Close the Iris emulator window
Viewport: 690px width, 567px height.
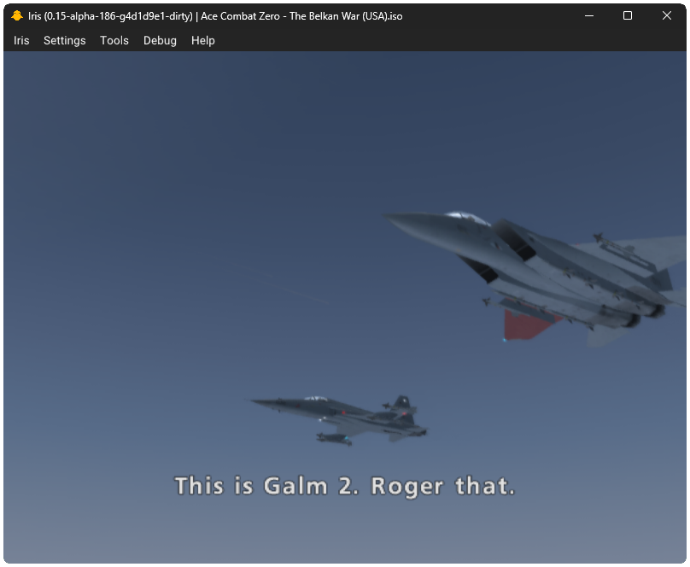point(667,15)
